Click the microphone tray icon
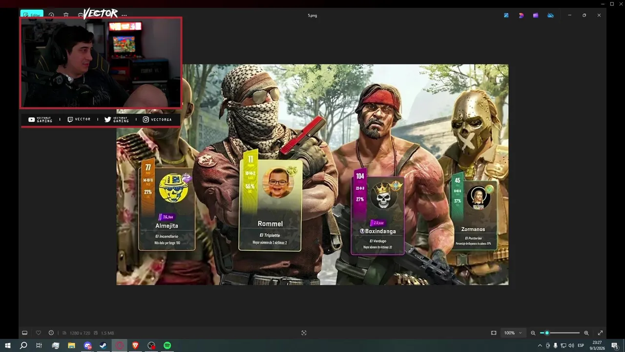The width and height of the screenshot is (625, 352). (555, 346)
